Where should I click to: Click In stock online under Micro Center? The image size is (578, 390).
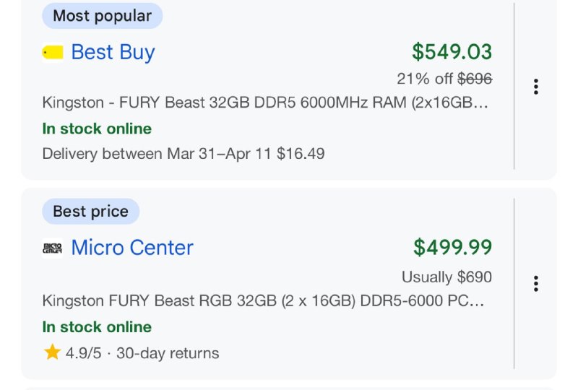coord(97,326)
